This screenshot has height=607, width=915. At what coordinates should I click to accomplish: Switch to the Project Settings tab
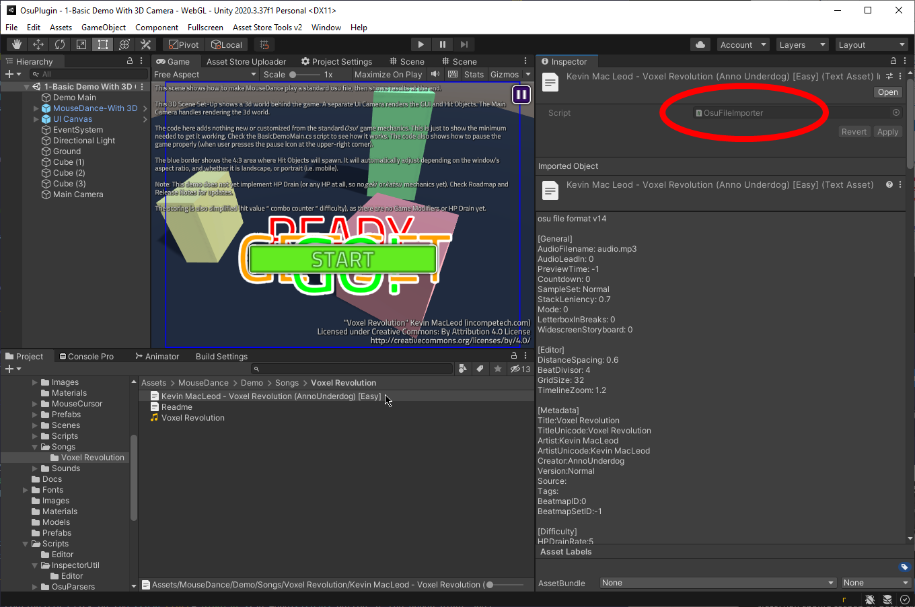click(336, 61)
